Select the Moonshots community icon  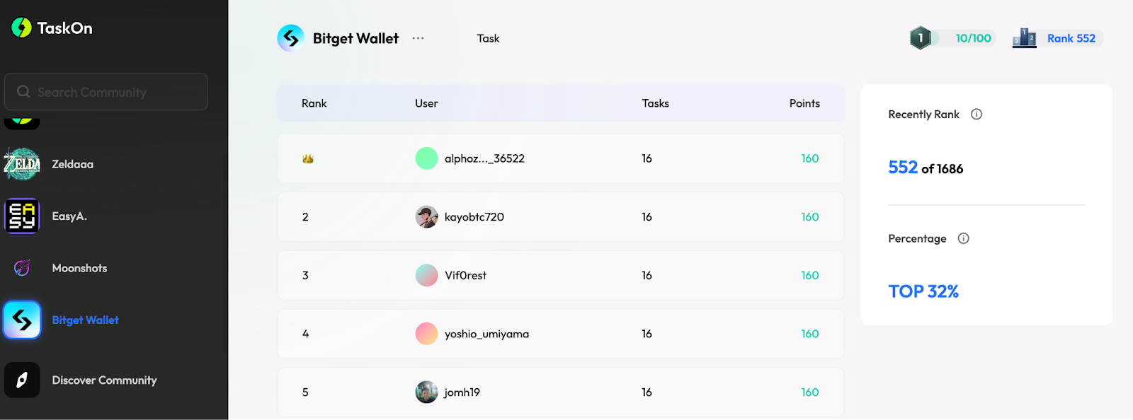22,268
